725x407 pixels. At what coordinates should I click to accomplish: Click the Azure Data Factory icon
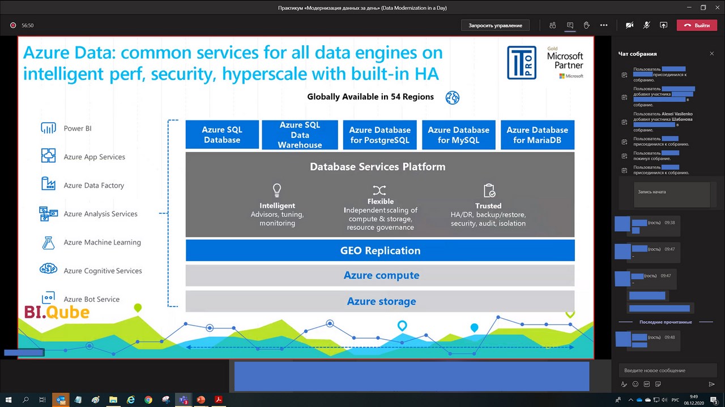(48, 185)
